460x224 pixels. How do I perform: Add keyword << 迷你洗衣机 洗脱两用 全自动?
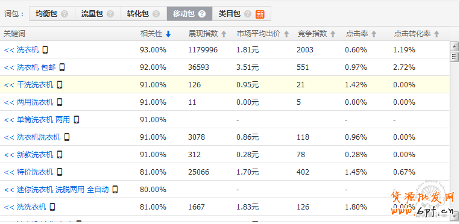pos(56,190)
